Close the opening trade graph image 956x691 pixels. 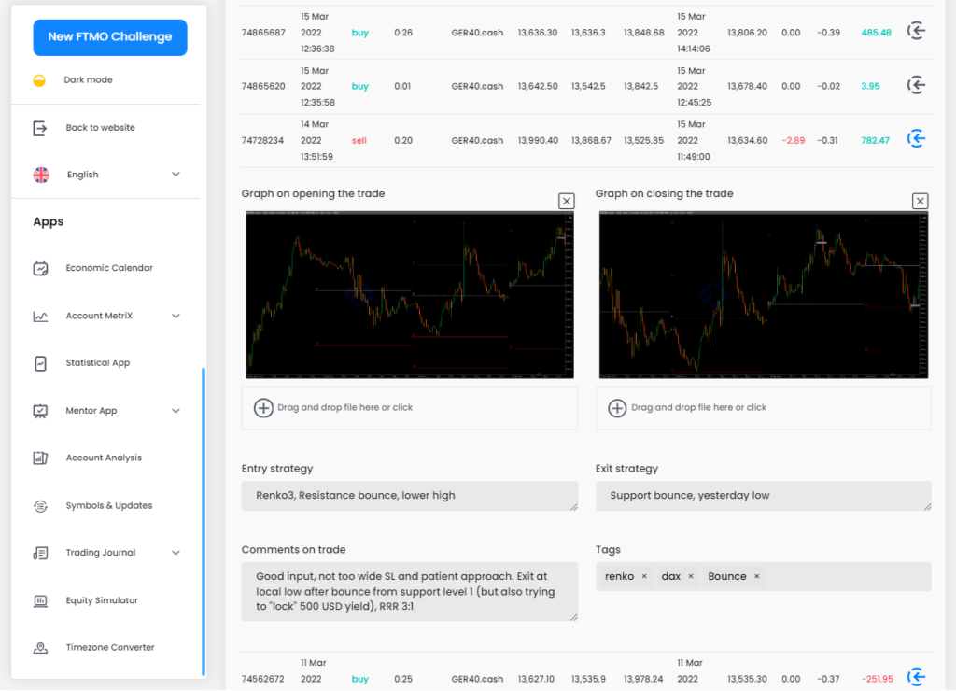pos(566,201)
